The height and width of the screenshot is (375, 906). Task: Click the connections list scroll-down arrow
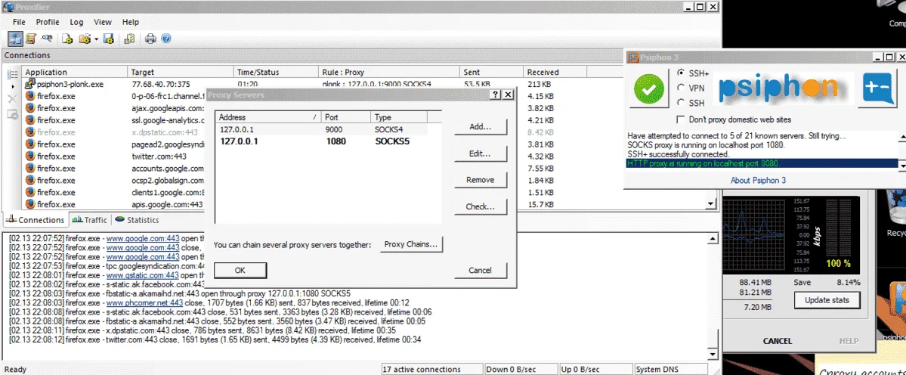pyautogui.click(x=712, y=204)
